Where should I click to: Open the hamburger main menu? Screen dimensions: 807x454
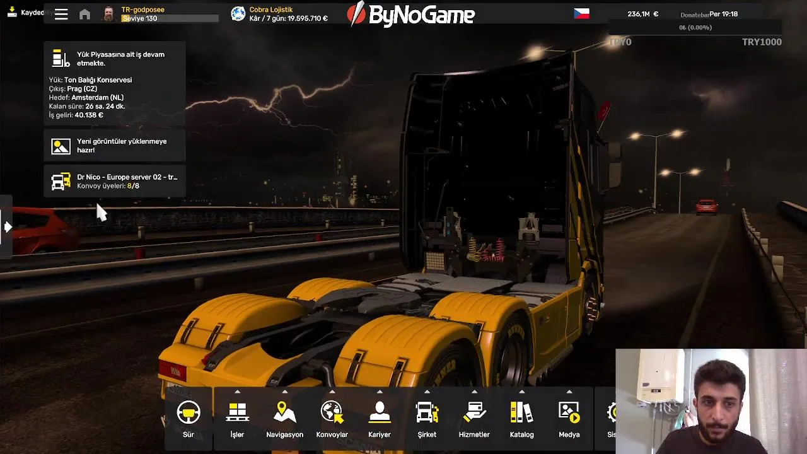pyautogui.click(x=61, y=14)
